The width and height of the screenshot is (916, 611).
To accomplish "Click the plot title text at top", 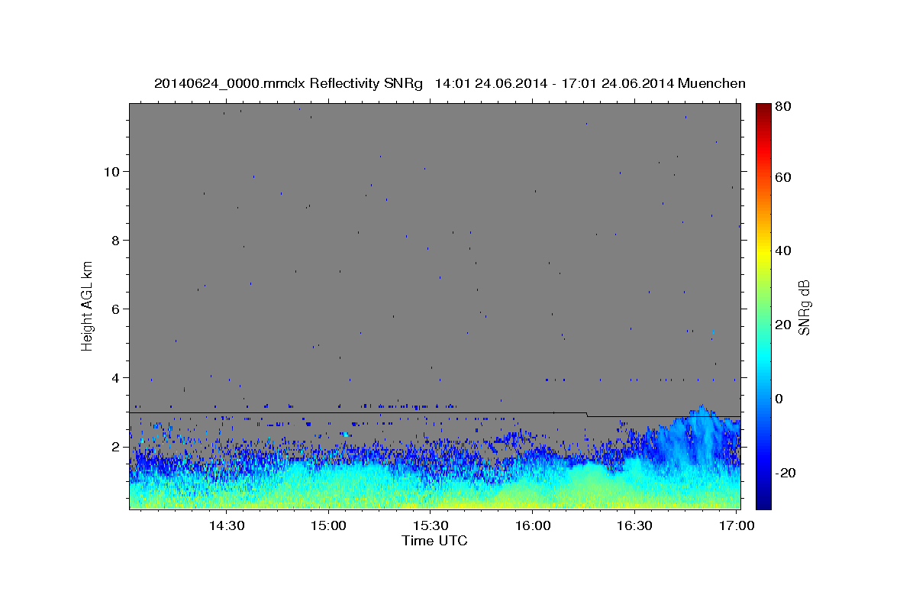I will 450,83.
